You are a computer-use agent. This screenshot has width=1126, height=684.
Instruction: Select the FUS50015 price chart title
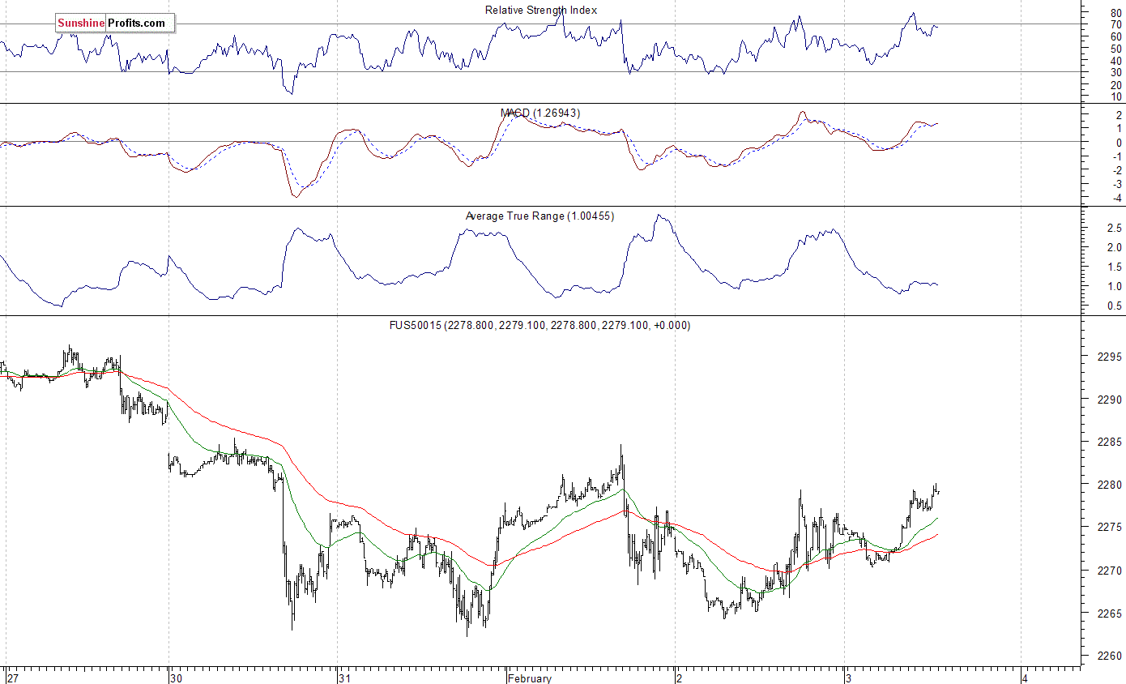point(540,325)
